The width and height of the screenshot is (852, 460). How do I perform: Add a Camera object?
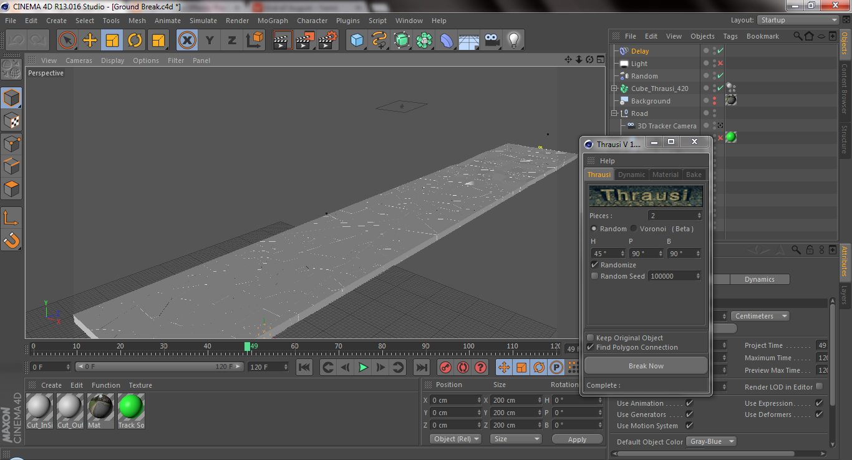coord(491,41)
